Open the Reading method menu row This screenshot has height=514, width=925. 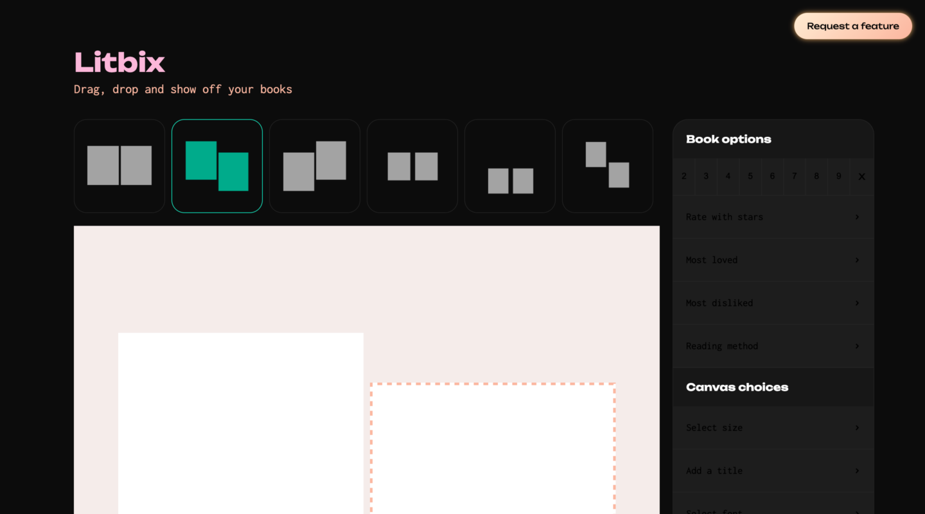pos(773,346)
